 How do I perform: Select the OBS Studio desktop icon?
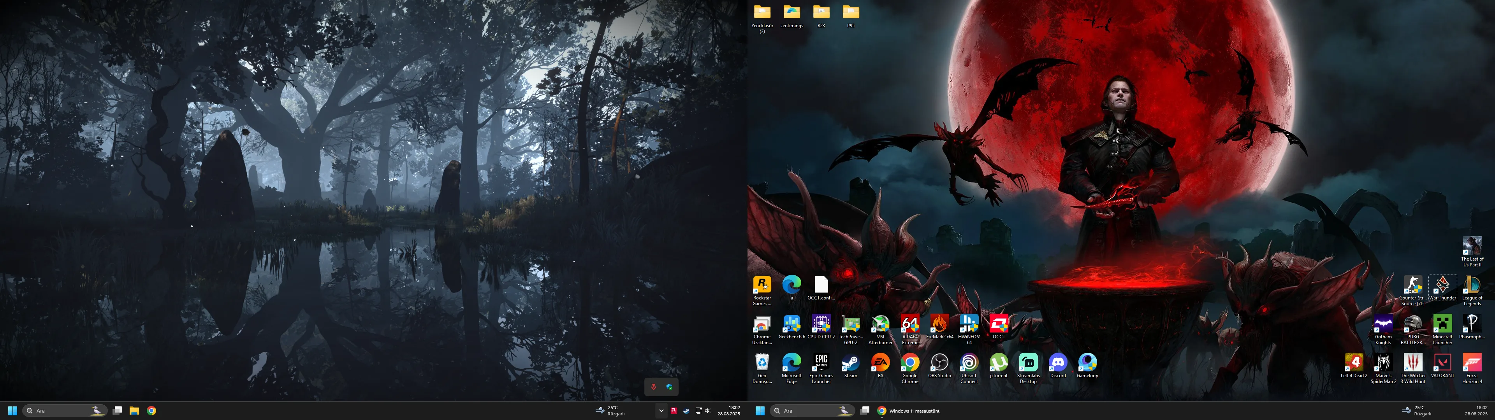coord(939,366)
